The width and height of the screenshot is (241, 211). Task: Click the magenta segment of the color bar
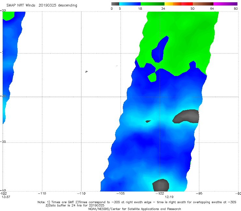click(225, 4)
